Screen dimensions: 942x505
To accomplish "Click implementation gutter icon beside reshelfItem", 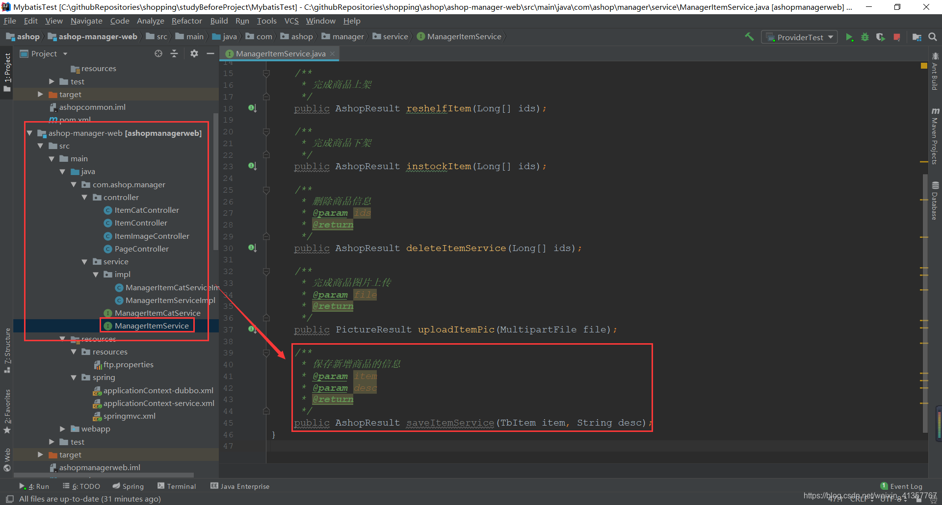I will [x=252, y=108].
